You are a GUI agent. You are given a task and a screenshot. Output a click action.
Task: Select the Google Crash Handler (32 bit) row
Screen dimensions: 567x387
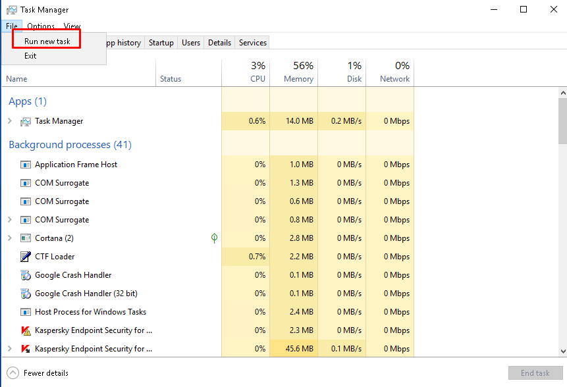[x=208, y=294]
